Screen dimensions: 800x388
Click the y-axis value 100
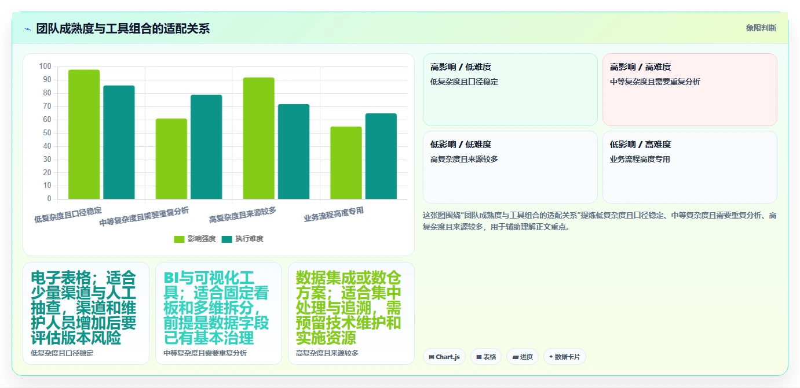click(45, 66)
